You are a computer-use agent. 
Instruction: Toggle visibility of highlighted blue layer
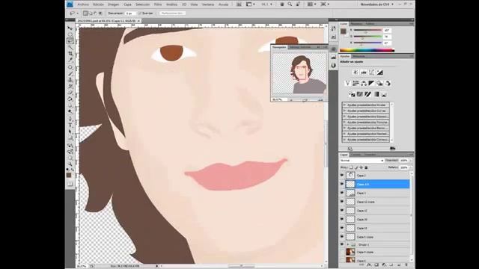tap(342, 184)
